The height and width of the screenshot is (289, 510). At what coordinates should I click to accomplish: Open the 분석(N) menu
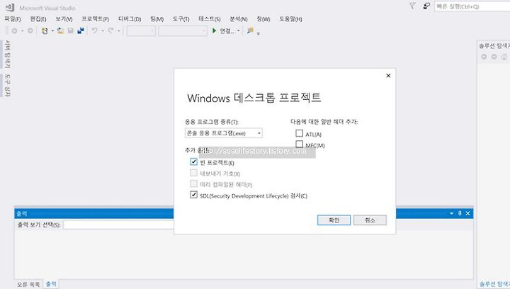click(239, 19)
